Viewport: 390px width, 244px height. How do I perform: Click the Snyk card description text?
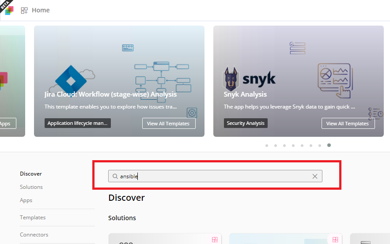289,107
